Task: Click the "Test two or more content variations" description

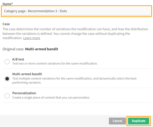Action: click(x=55, y=63)
